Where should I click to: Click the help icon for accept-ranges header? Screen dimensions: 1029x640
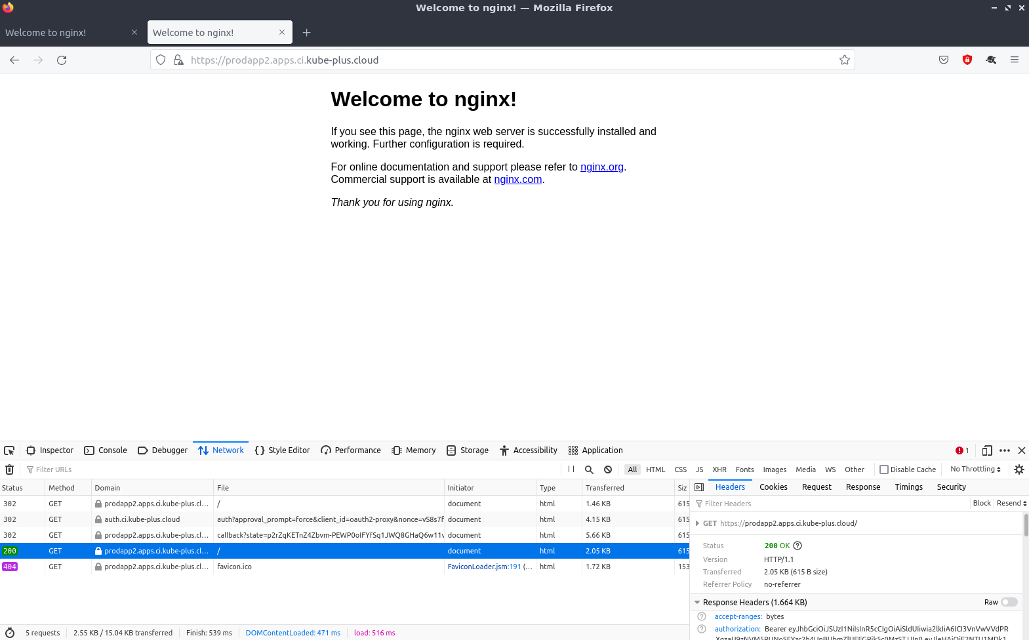tap(702, 616)
